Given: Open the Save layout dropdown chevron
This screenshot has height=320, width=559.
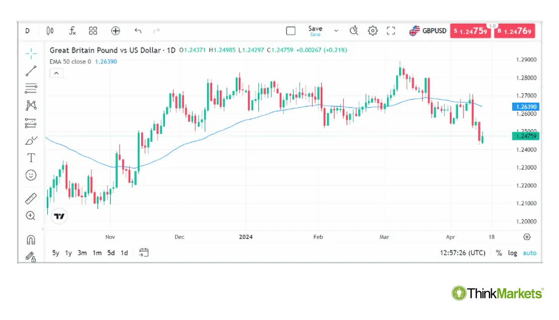Looking at the screenshot, I should 336,31.
